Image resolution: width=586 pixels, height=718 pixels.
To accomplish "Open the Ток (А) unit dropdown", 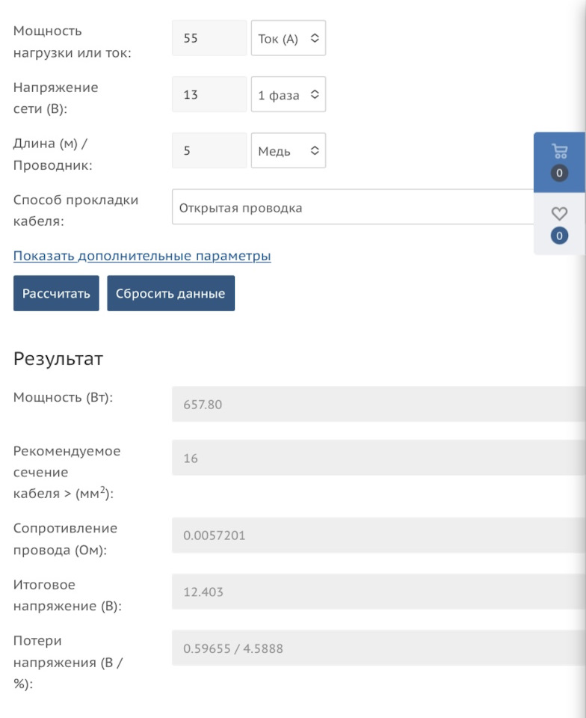I will pos(288,38).
